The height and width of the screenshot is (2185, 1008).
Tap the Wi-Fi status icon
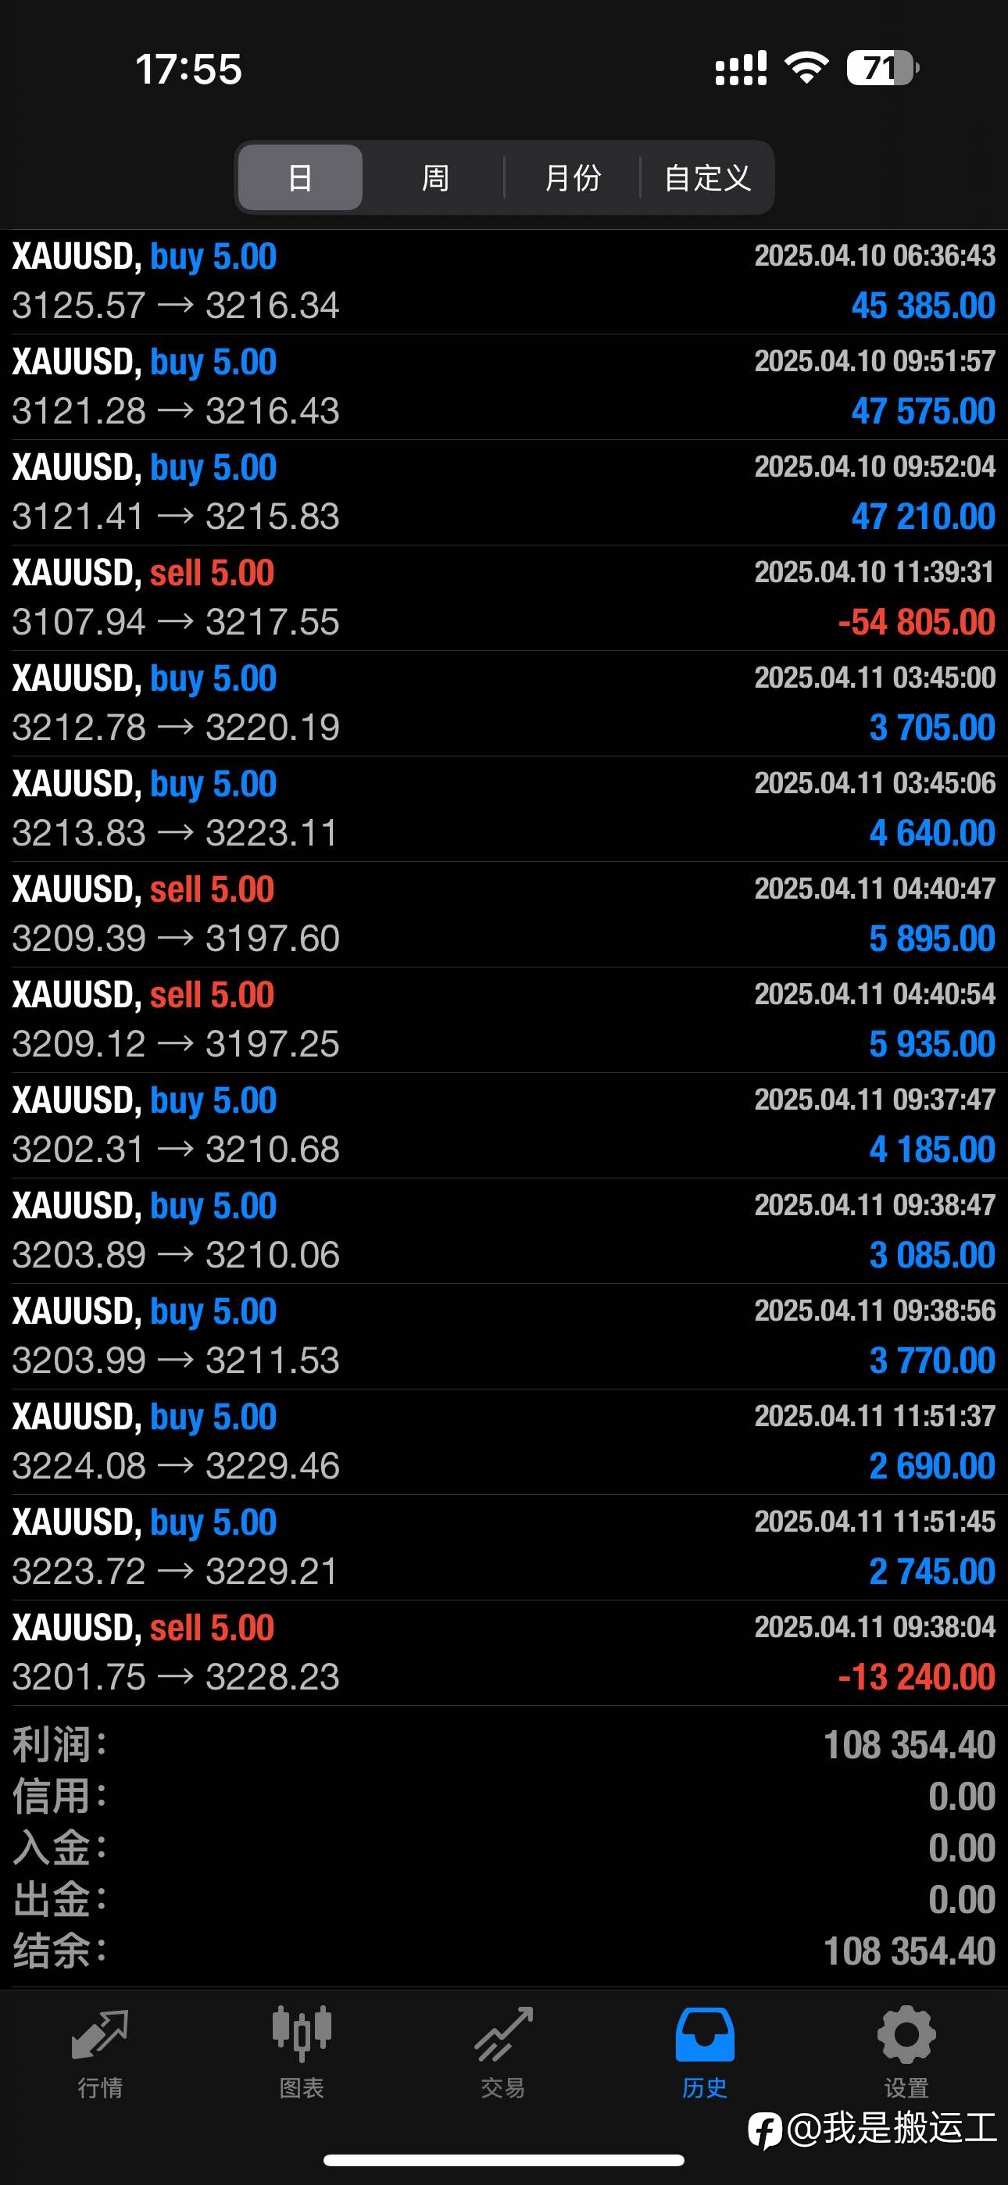[806, 67]
